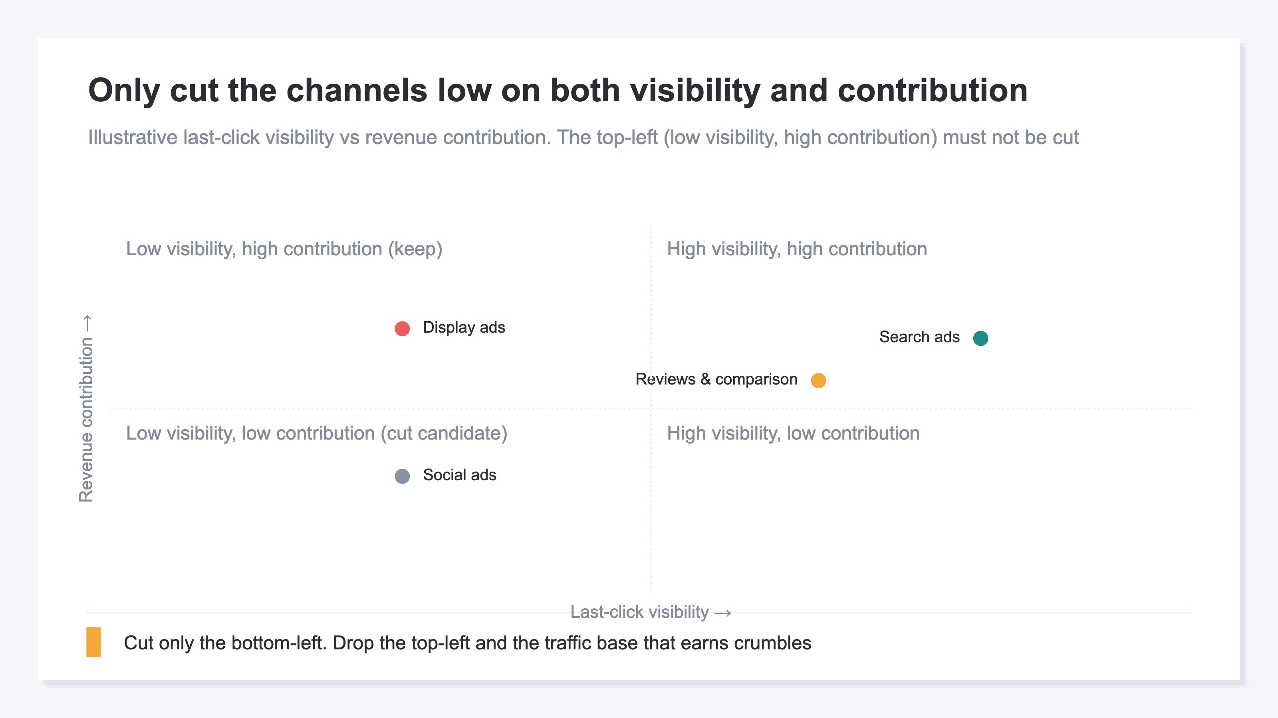Select the subtitle starting with 'Illustrative last-click visibility'

pos(583,137)
